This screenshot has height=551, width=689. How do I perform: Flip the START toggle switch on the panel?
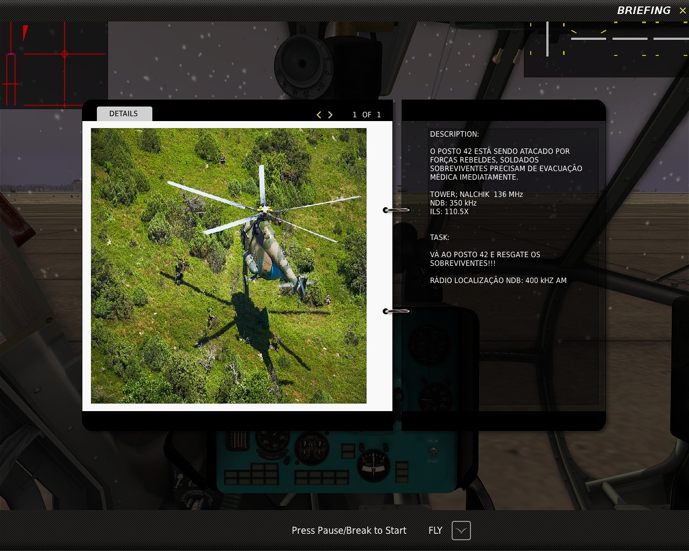[433, 452]
